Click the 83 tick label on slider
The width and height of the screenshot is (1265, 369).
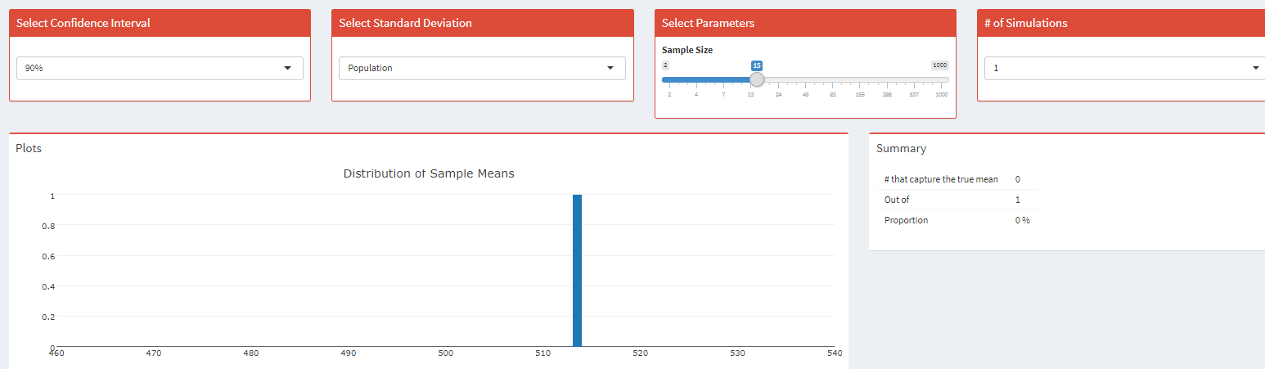(x=833, y=95)
